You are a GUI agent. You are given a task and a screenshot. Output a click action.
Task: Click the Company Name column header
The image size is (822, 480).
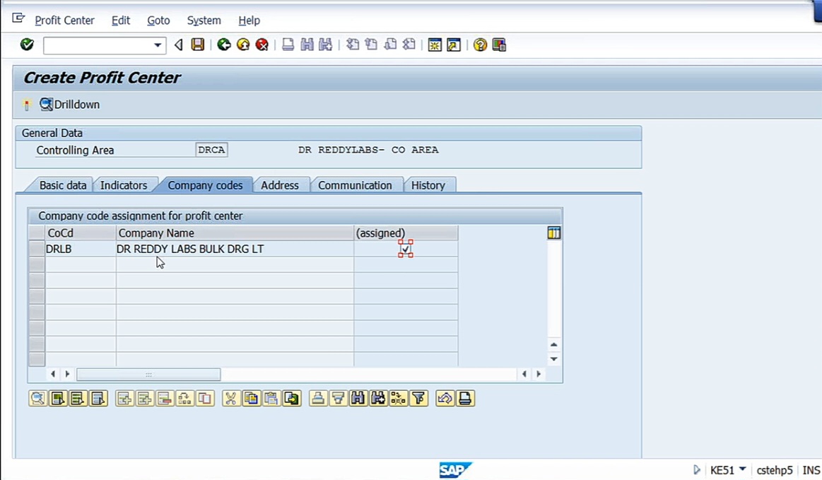click(235, 233)
